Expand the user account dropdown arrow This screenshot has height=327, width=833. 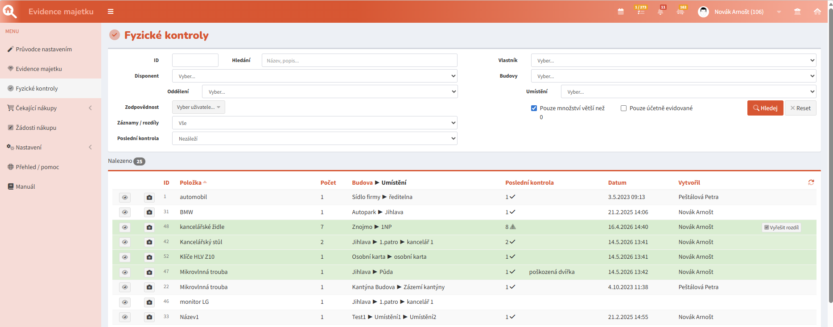(x=779, y=12)
